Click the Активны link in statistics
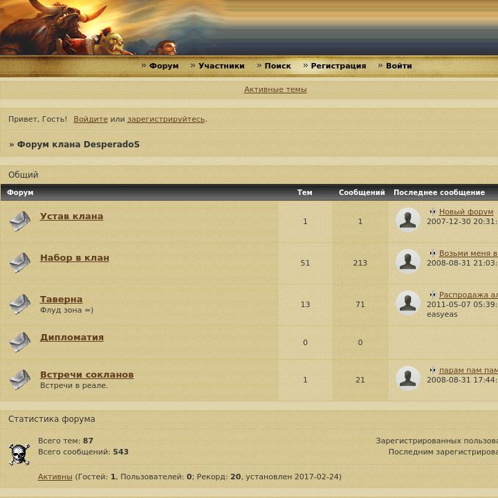 click(x=55, y=477)
